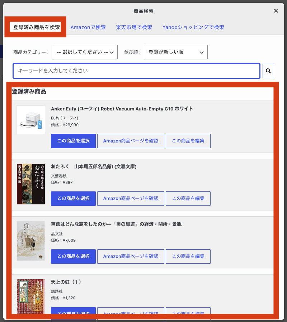Click the Eufy robot vacuum thumbnail
Screen dimensions: 287x322
(x=31, y=120)
